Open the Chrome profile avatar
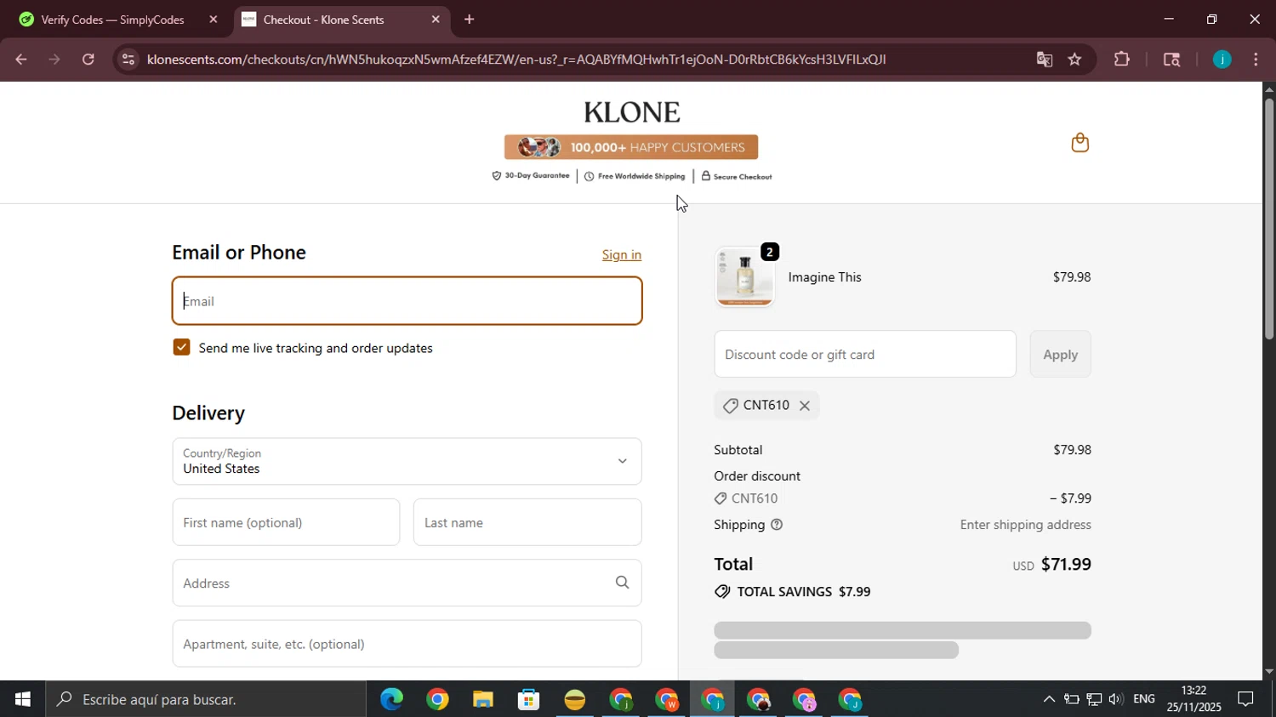The width and height of the screenshot is (1276, 717). coord(1222,60)
